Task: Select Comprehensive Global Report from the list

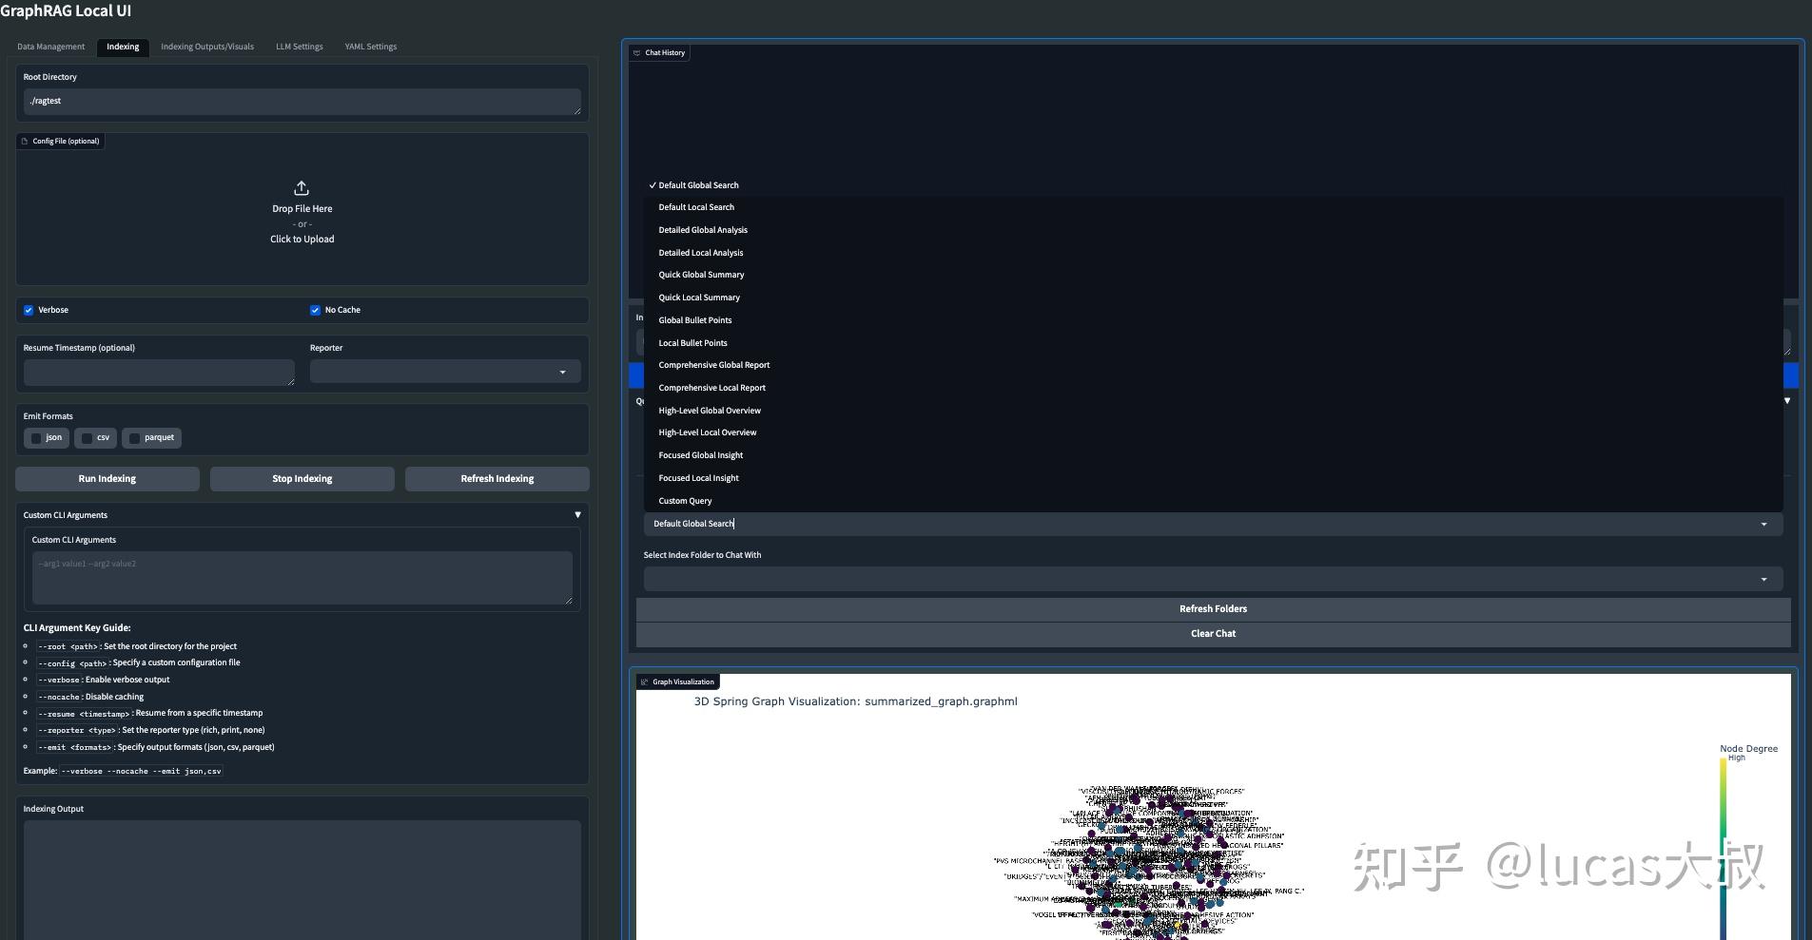Action: 714,364
